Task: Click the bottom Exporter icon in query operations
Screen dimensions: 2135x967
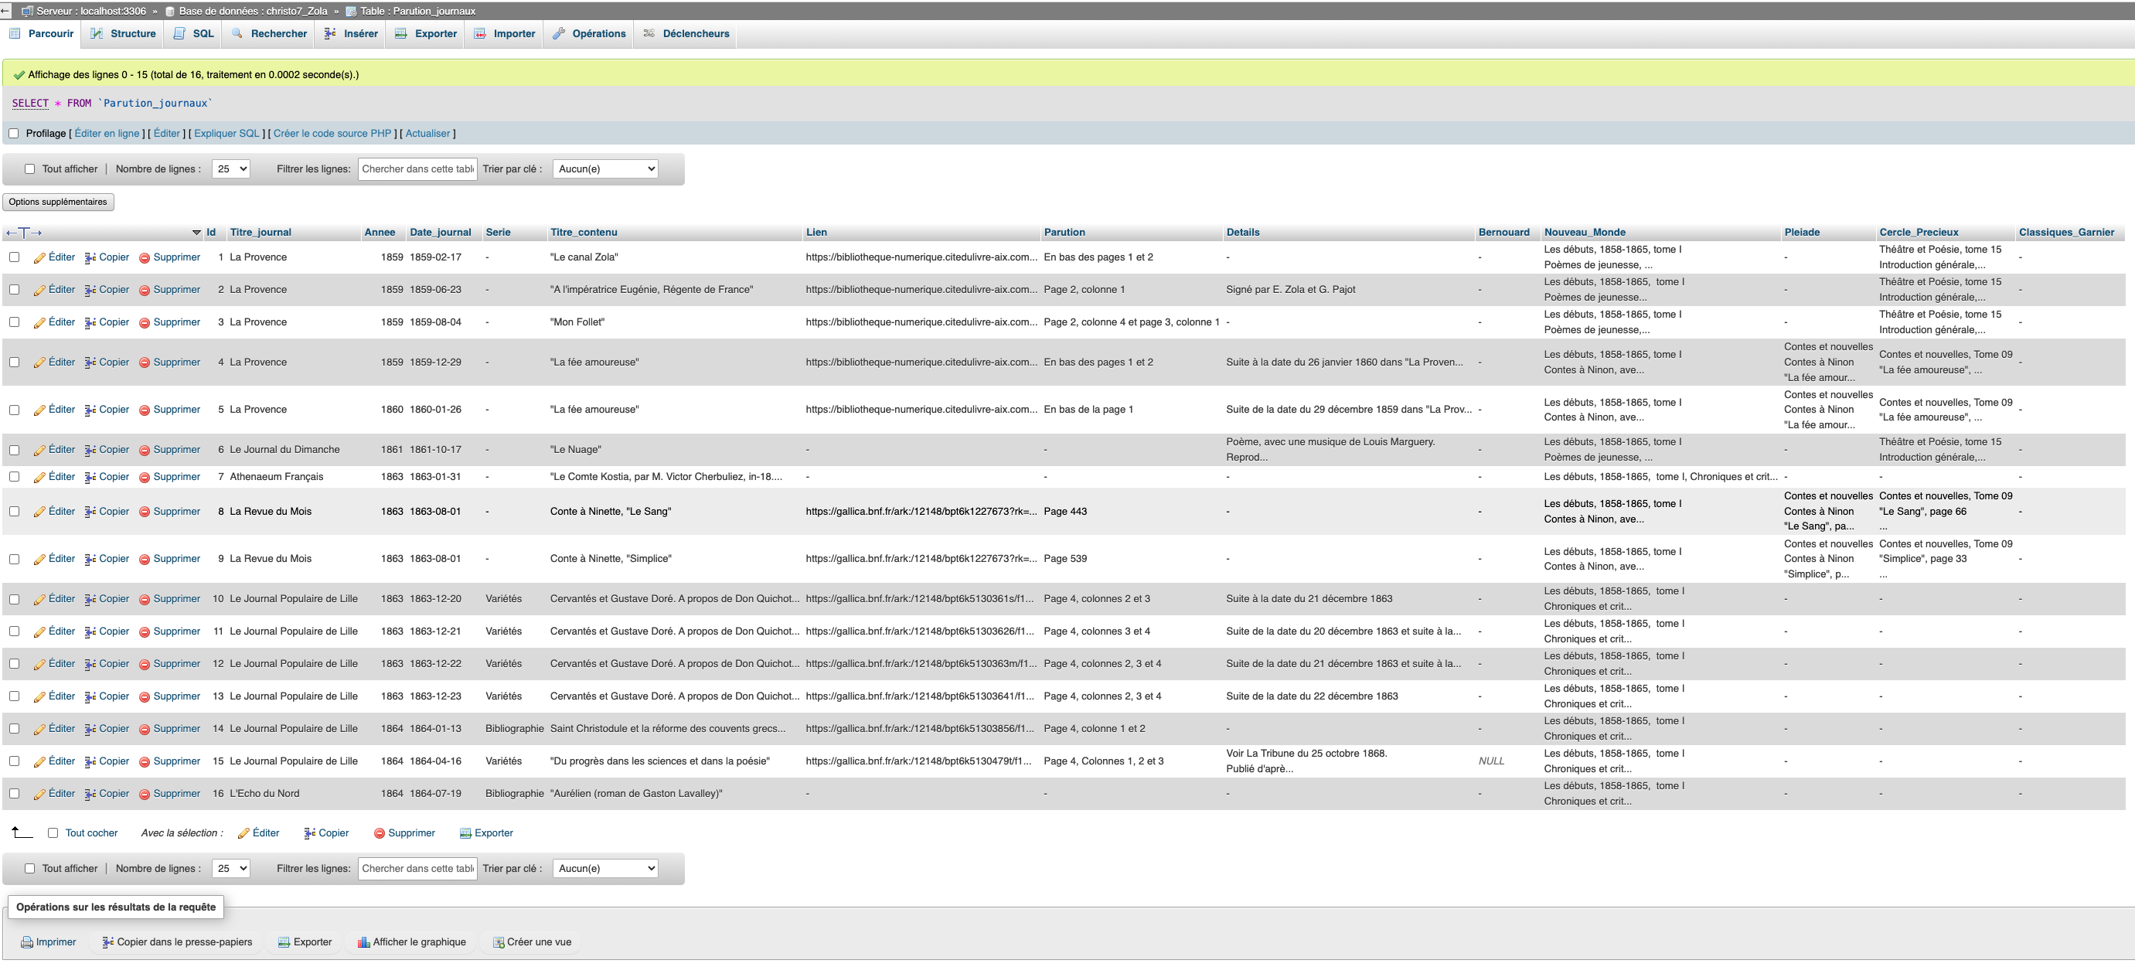Action: point(284,942)
